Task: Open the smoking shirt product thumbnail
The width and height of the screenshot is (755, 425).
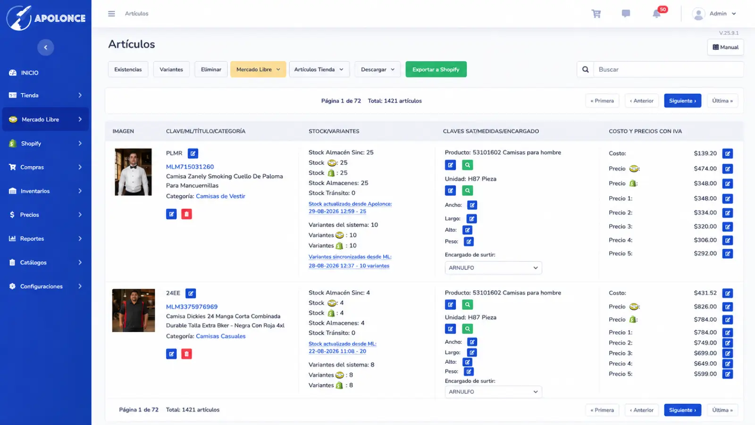Action: [x=133, y=172]
